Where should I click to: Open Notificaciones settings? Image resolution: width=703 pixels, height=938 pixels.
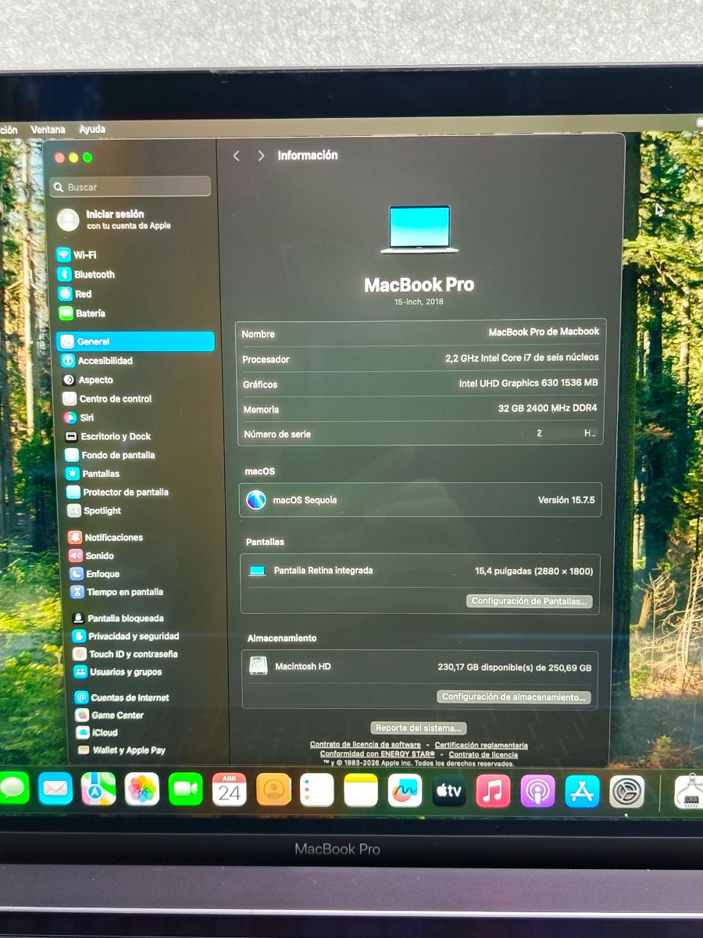[105, 538]
